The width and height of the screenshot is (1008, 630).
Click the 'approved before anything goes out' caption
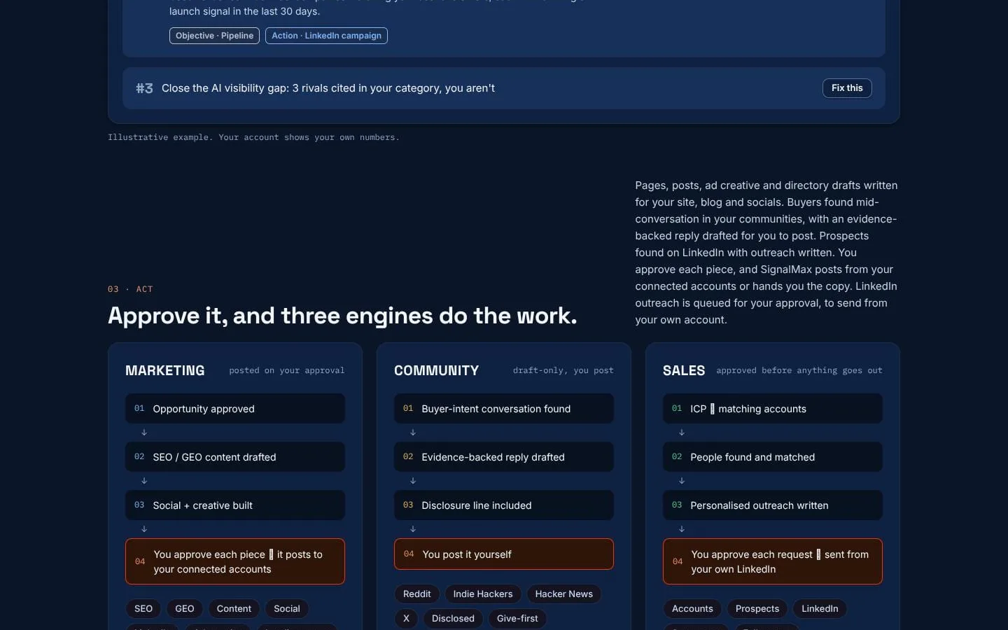pos(799,370)
